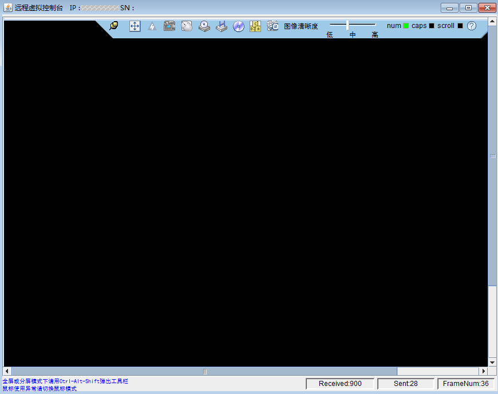Viewport: 498px width, 394px height.
Task: Close the remote console window
Action: [487, 7]
